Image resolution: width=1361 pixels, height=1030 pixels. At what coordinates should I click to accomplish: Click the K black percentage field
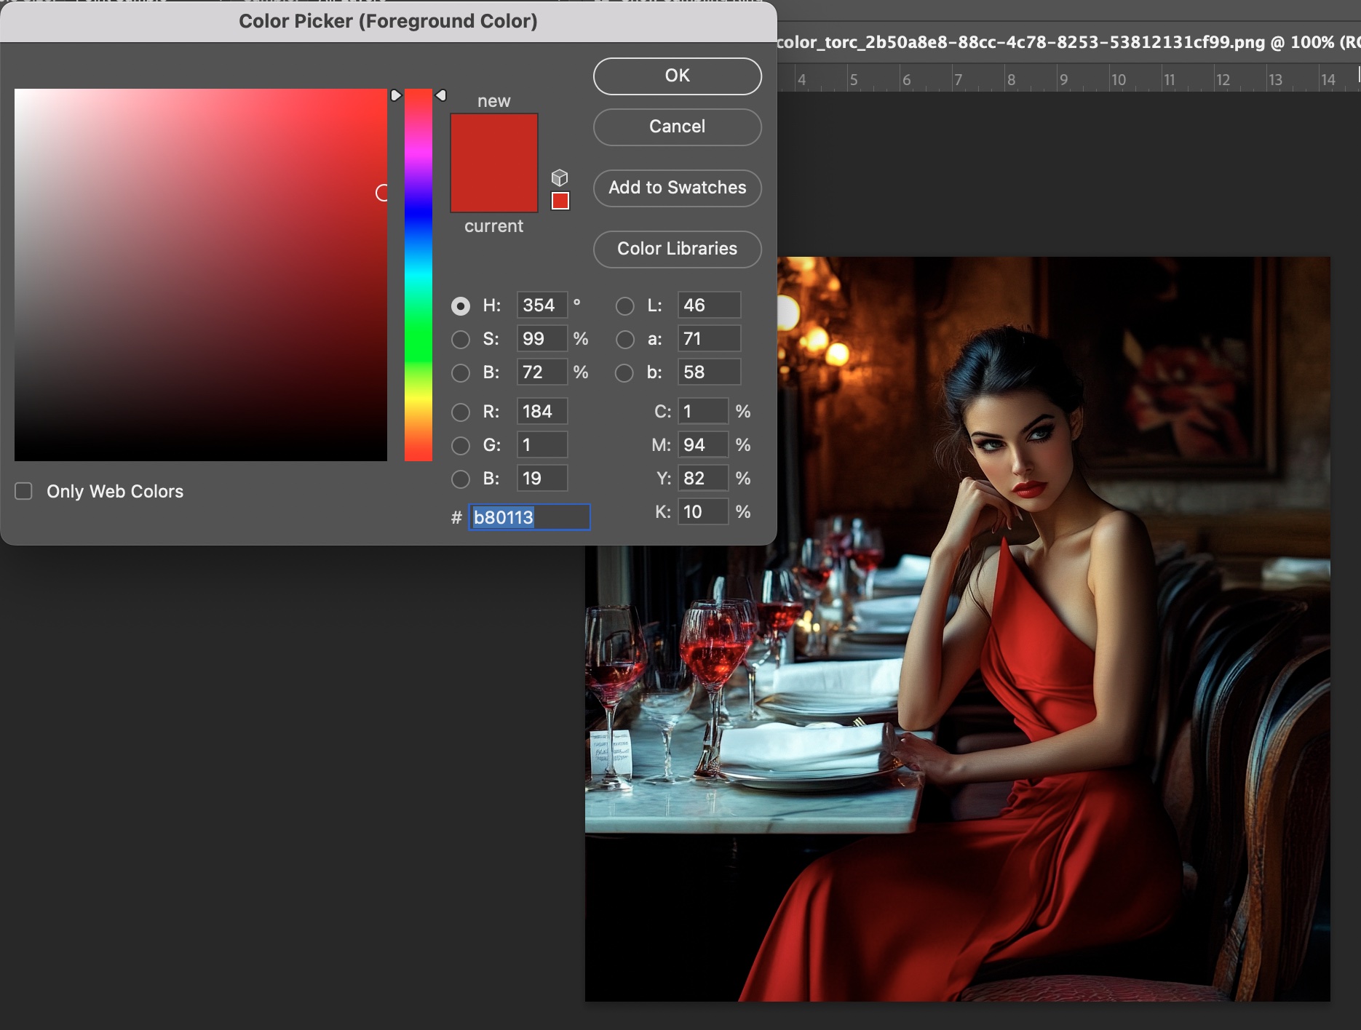click(702, 512)
